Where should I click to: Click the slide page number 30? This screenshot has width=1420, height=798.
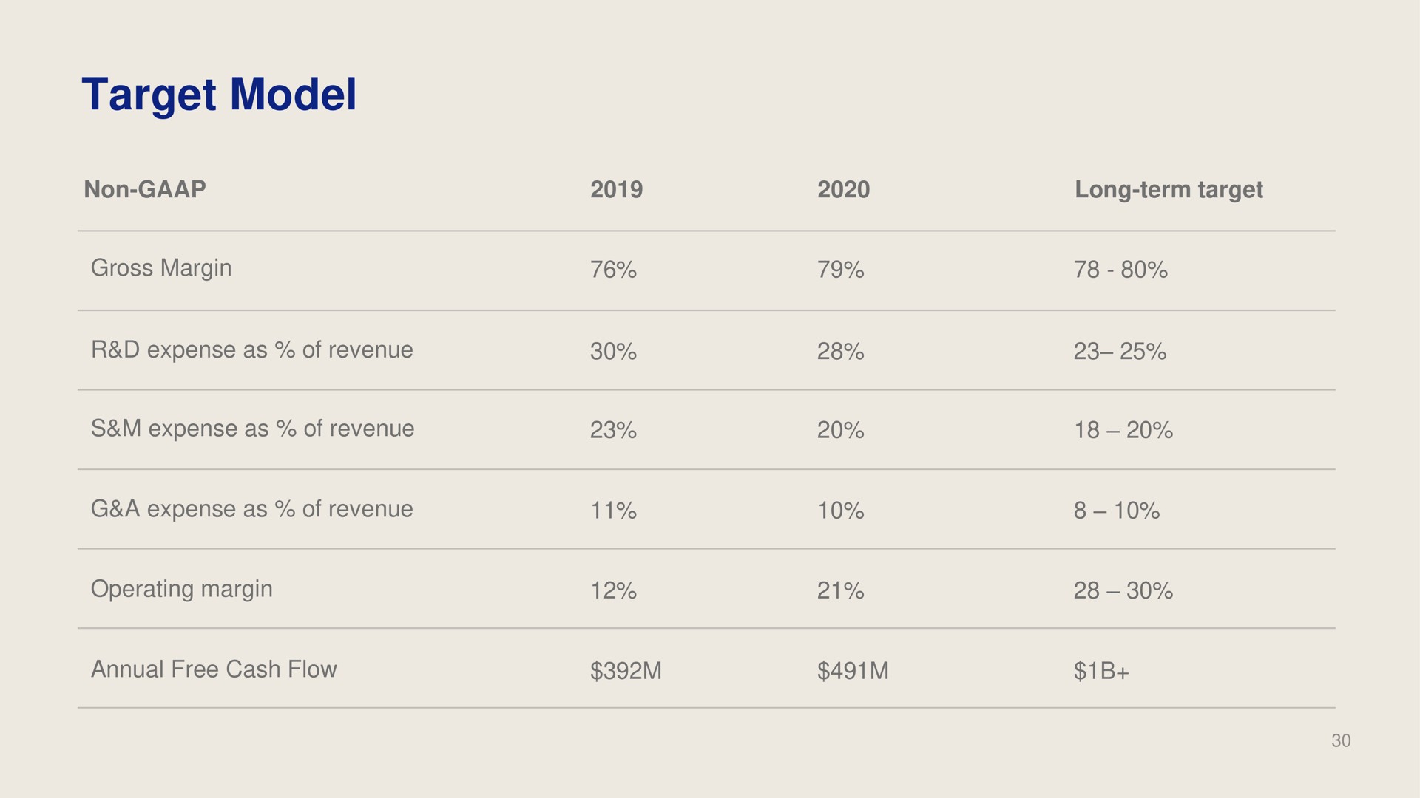[1341, 741]
